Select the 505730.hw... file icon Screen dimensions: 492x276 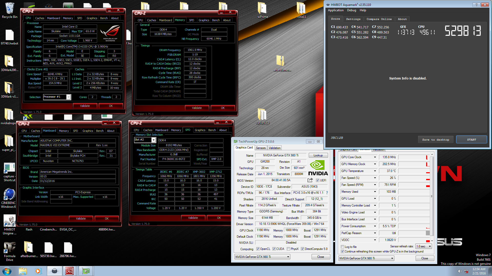48,250
